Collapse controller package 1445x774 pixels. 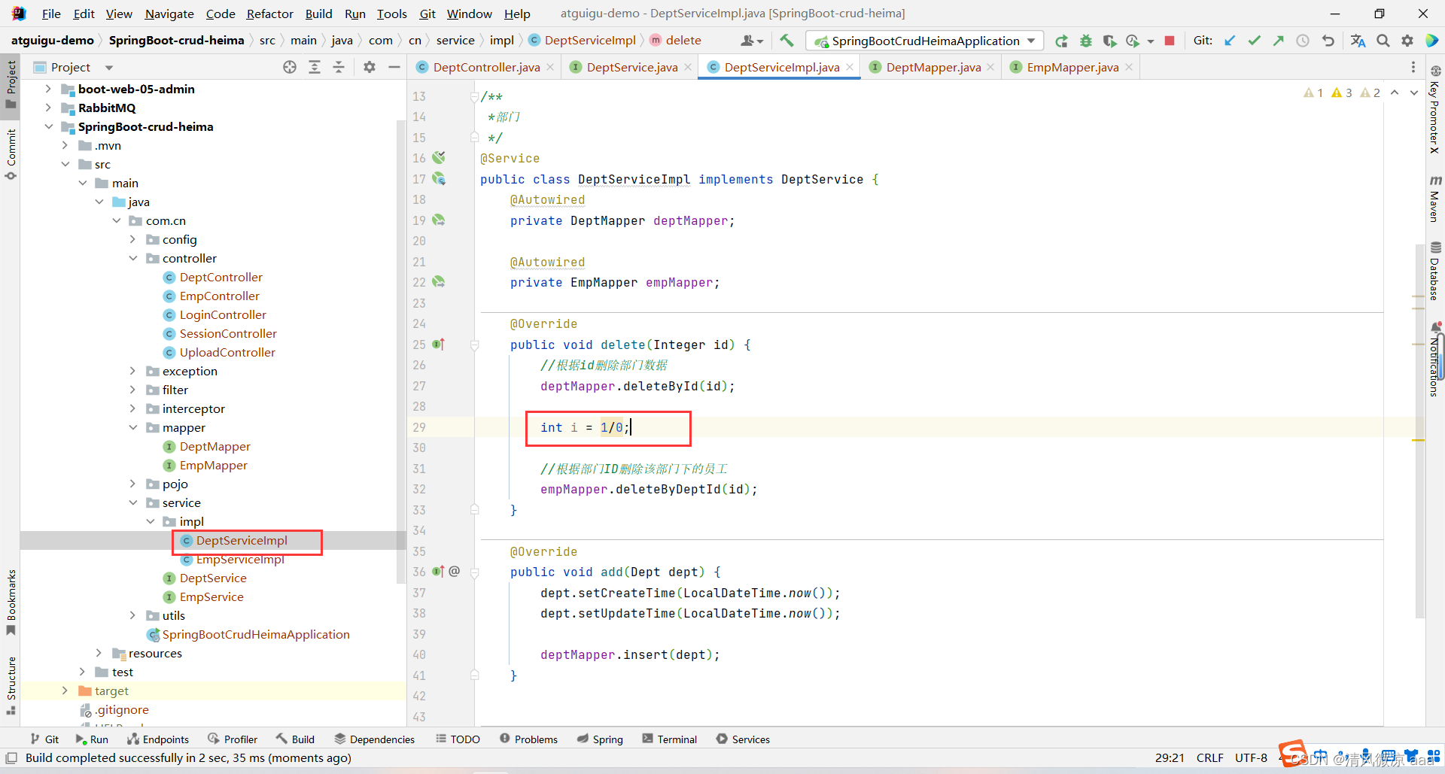coord(133,258)
